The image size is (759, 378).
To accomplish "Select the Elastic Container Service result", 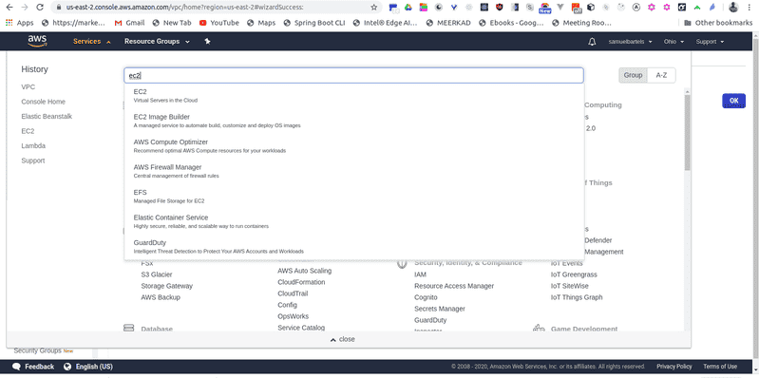I will 353,221.
